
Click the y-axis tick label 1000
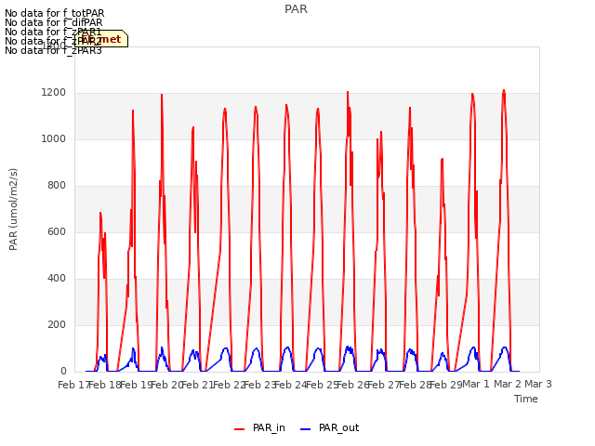54,138
